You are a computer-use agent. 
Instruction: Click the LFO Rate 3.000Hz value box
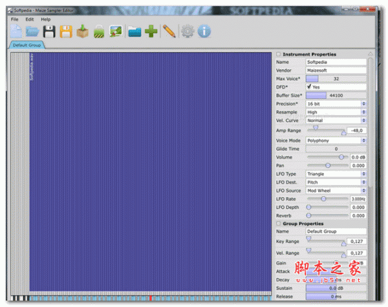pos(358,199)
